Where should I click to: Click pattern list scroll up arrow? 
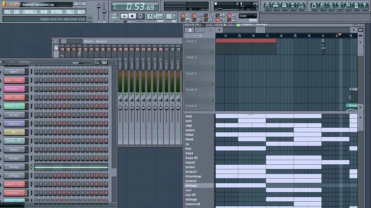click(360, 117)
